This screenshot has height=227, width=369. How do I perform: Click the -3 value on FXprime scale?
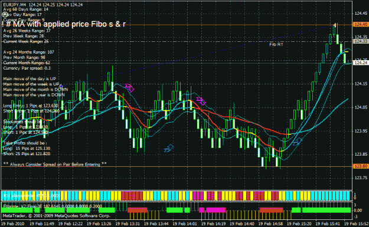tap(356, 216)
